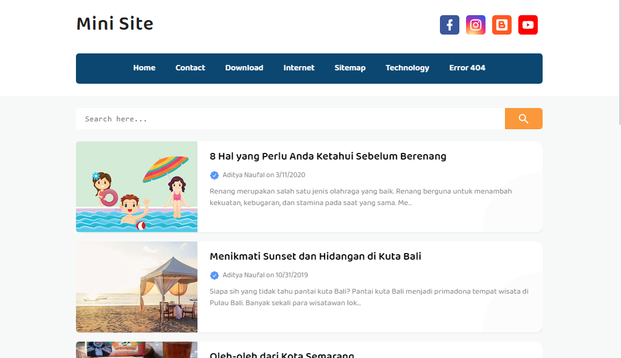
Task: Open the YouTube social icon
Action: tap(528, 25)
